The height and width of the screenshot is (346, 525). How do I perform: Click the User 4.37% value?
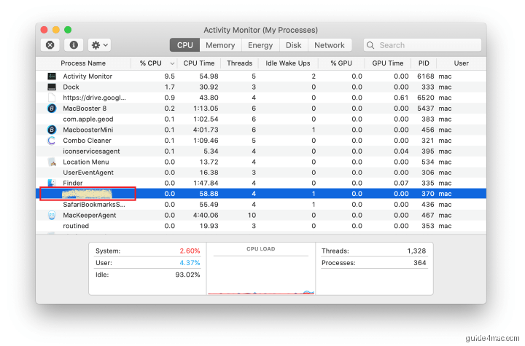[x=190, y=263]
